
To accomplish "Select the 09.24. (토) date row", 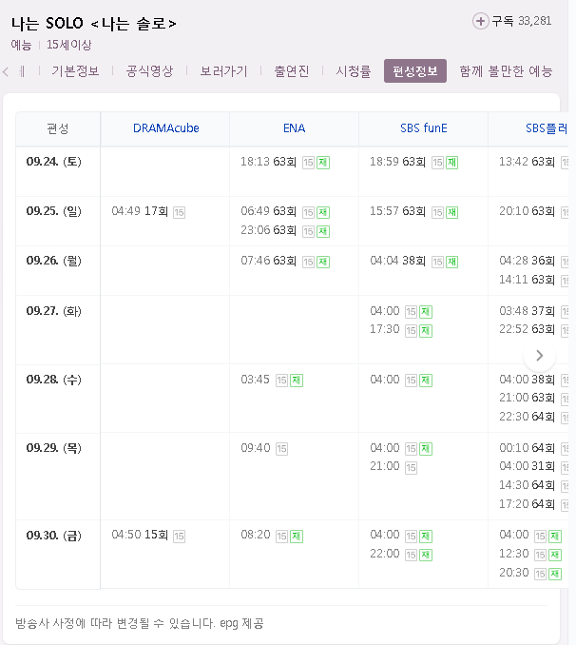I will point(54,162).
